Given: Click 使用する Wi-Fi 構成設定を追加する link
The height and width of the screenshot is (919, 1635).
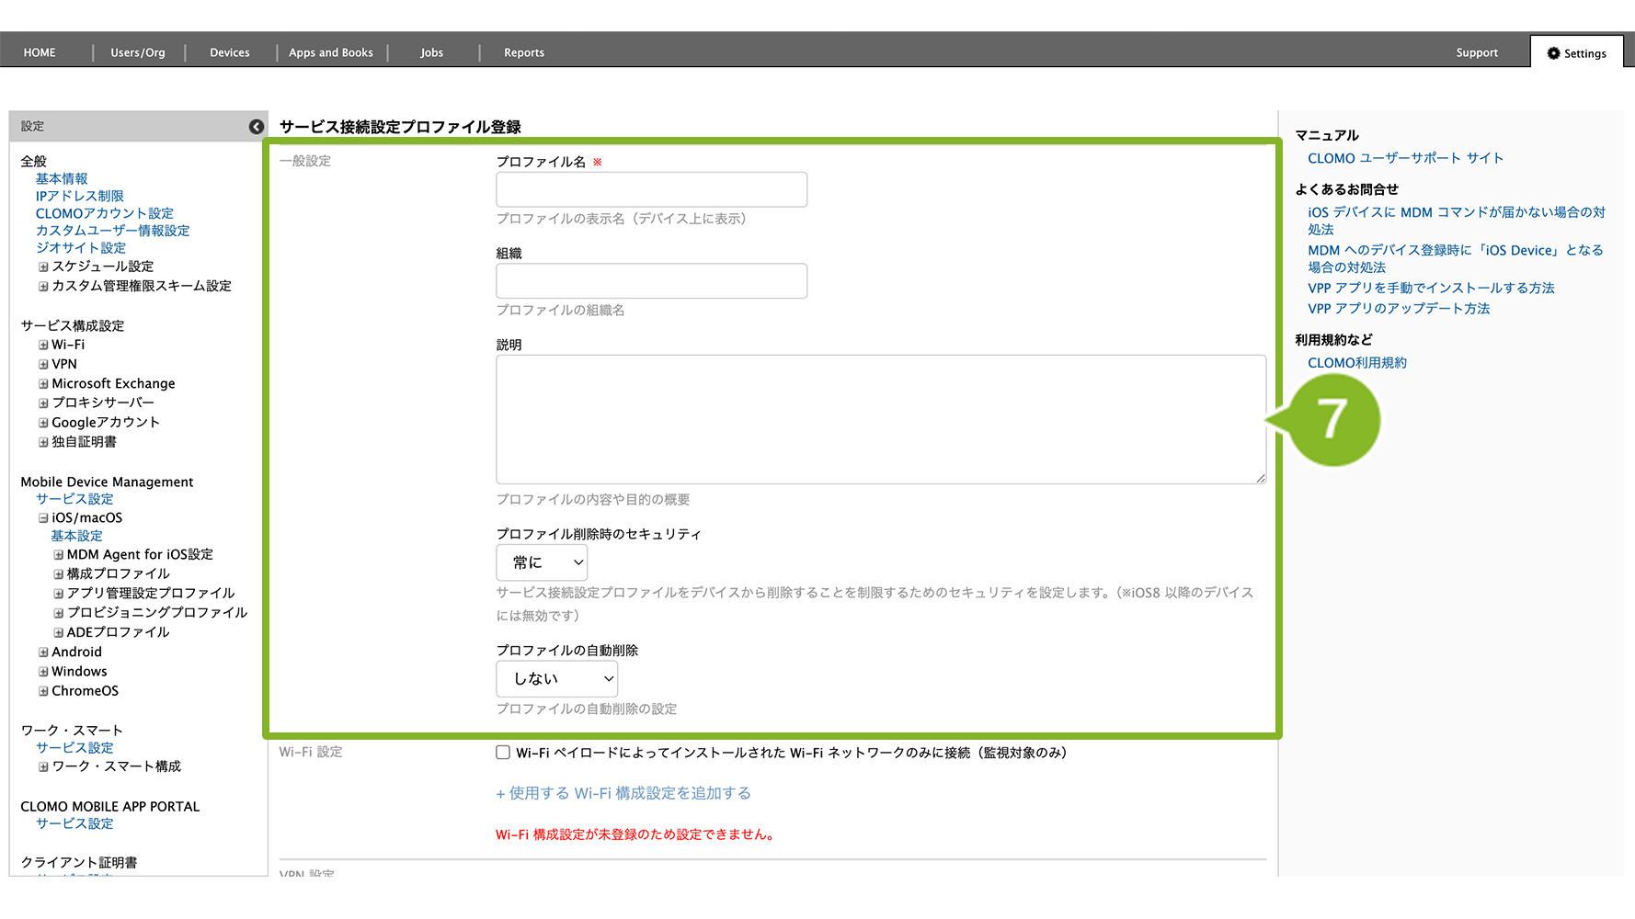Looking at the screenshot, I should pyautogui.click(x=623, y=793).
